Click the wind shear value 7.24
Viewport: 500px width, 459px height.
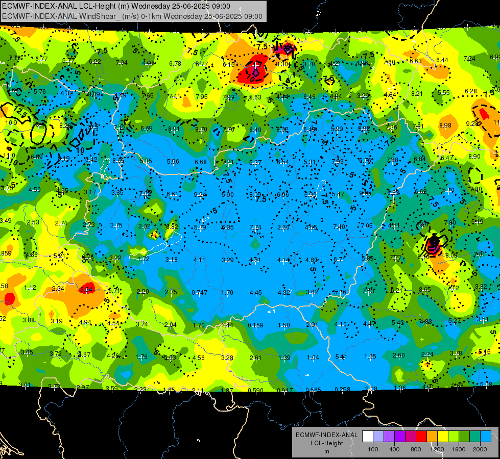pos(469,59)
